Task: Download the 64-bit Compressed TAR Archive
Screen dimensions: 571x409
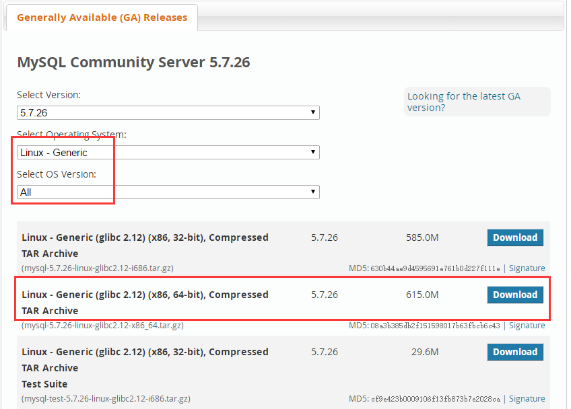Action: (x=515, y=295)
